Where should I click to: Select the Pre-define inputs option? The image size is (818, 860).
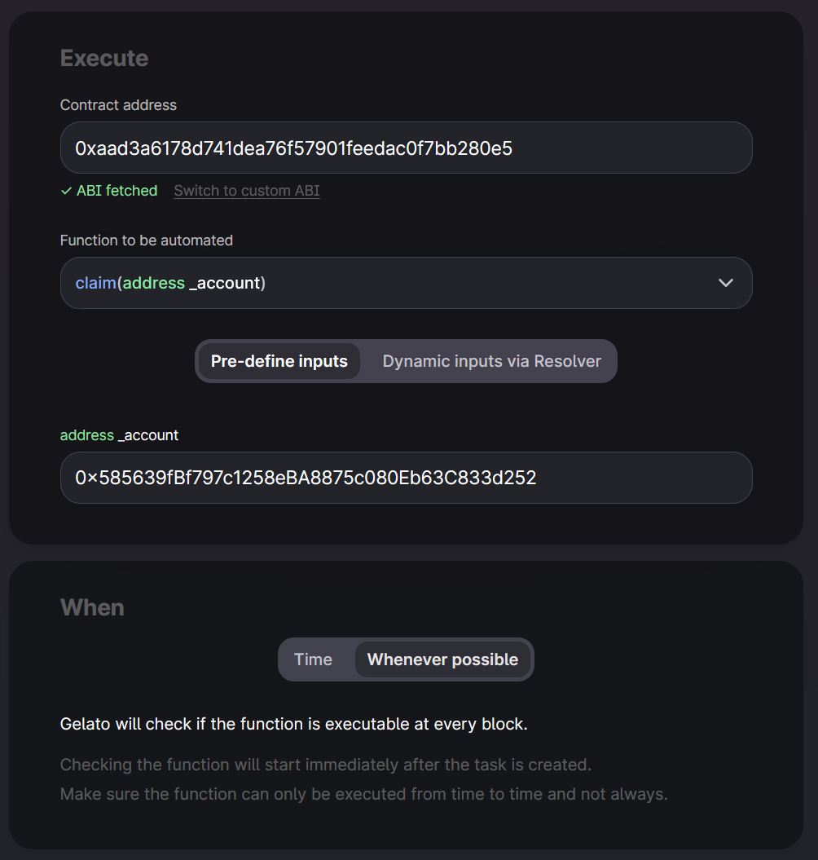coord(279,361)
